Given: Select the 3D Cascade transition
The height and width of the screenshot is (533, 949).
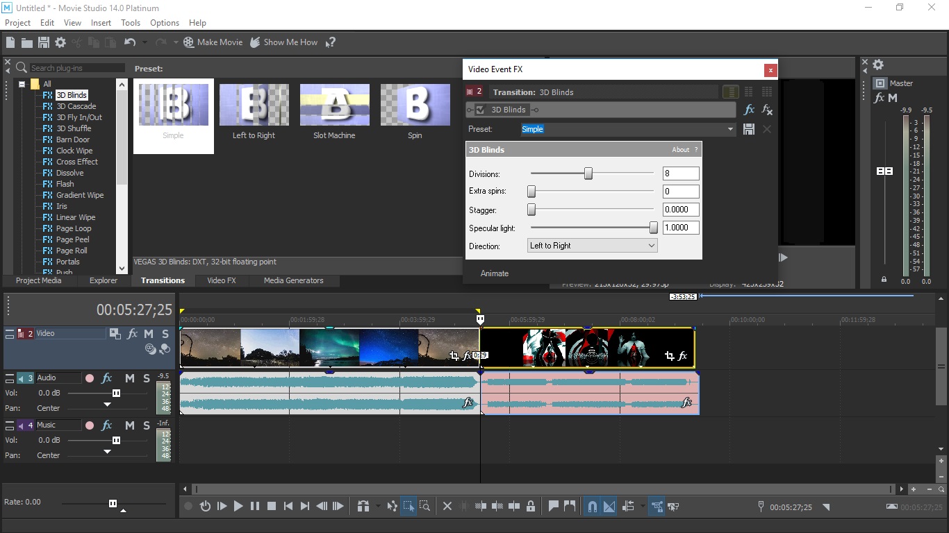Looking at the screenshot, I should click(76, 106).
